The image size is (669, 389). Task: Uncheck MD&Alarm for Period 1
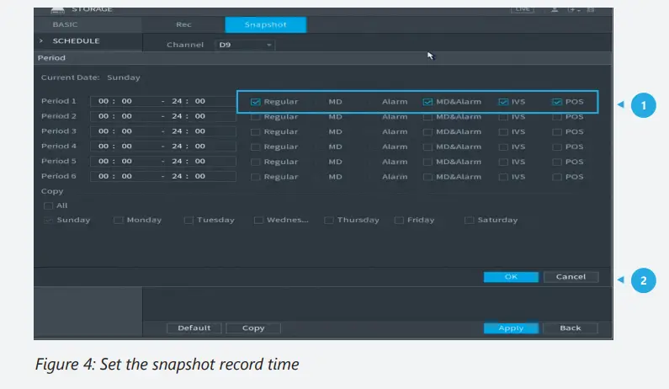point(427,102)
